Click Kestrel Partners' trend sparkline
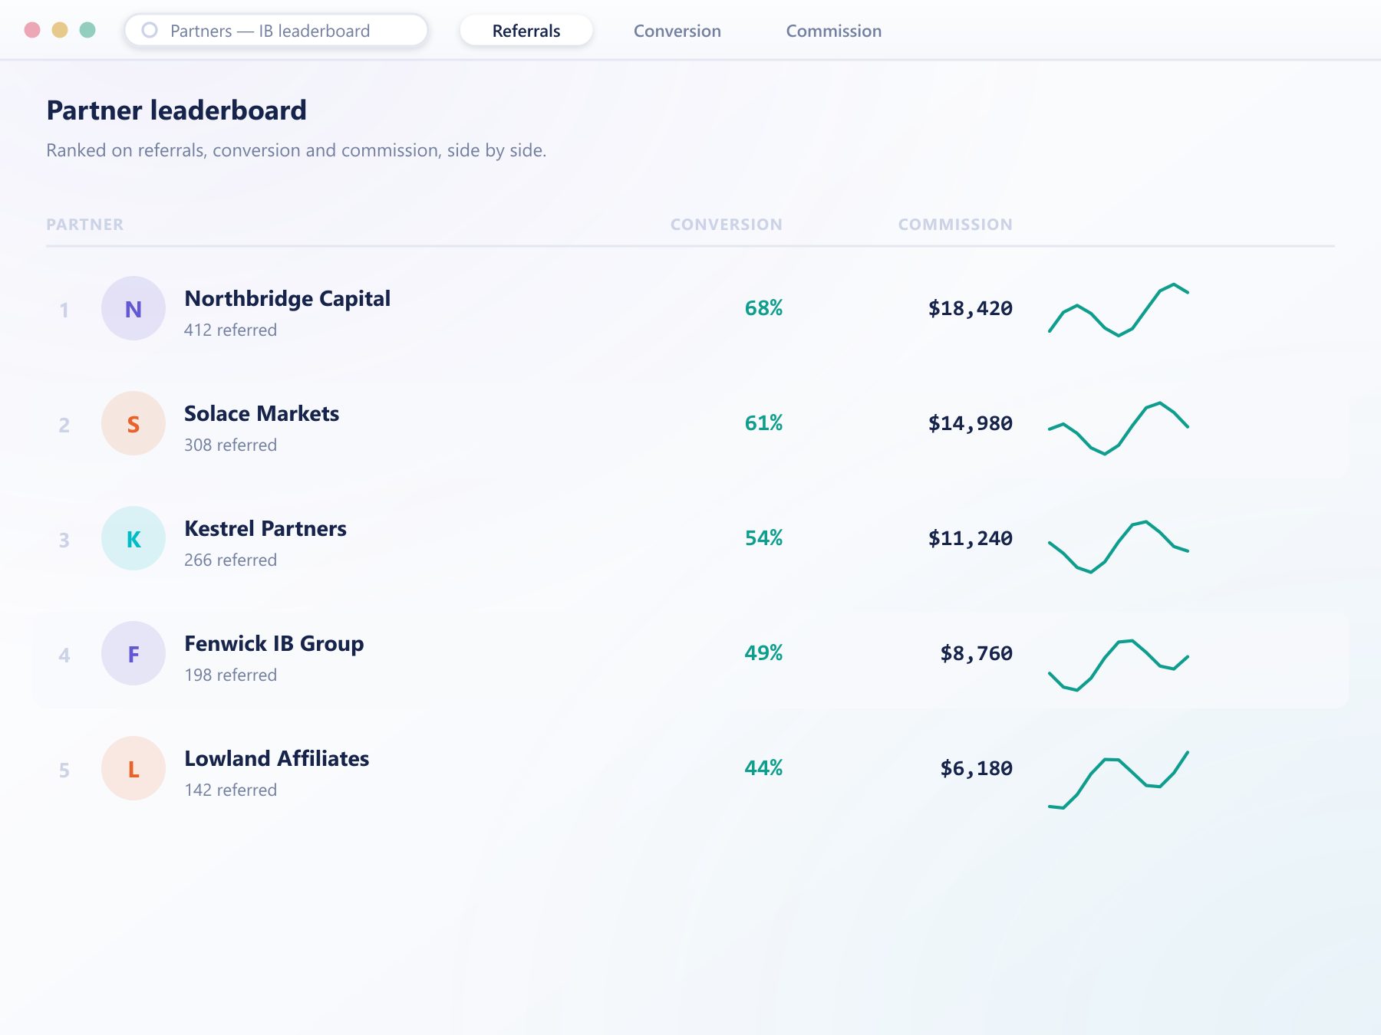 pos(1119,547)
